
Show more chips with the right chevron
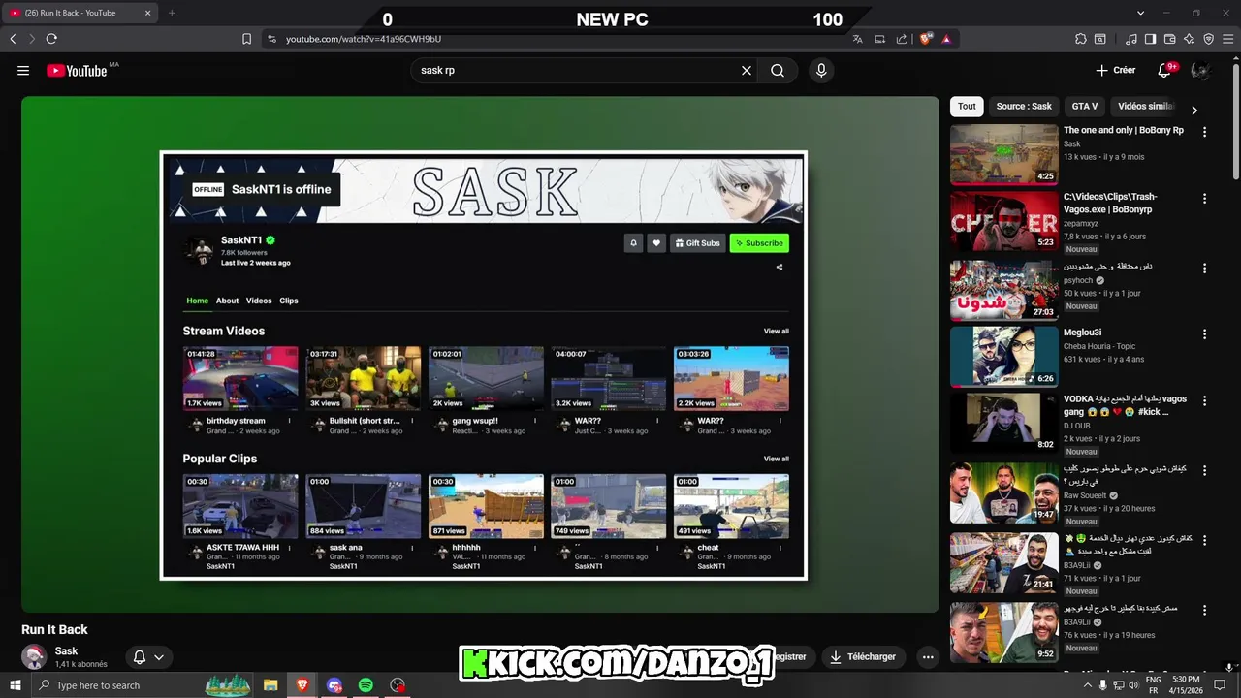point(1194,110)
